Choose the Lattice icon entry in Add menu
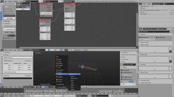This screenshot has height=97, width=174. click(x=62, y=72)
